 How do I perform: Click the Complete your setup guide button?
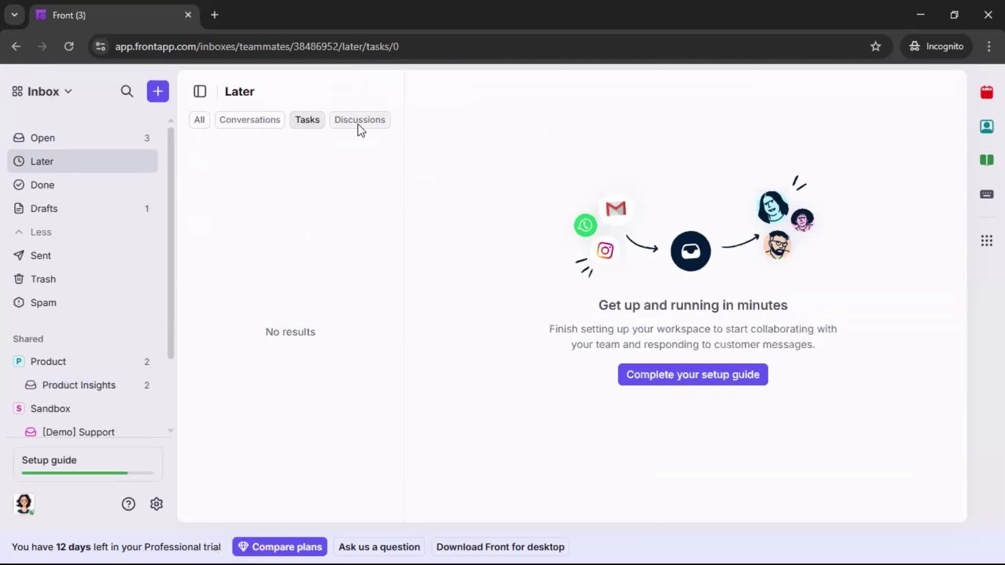pos(692,375)
